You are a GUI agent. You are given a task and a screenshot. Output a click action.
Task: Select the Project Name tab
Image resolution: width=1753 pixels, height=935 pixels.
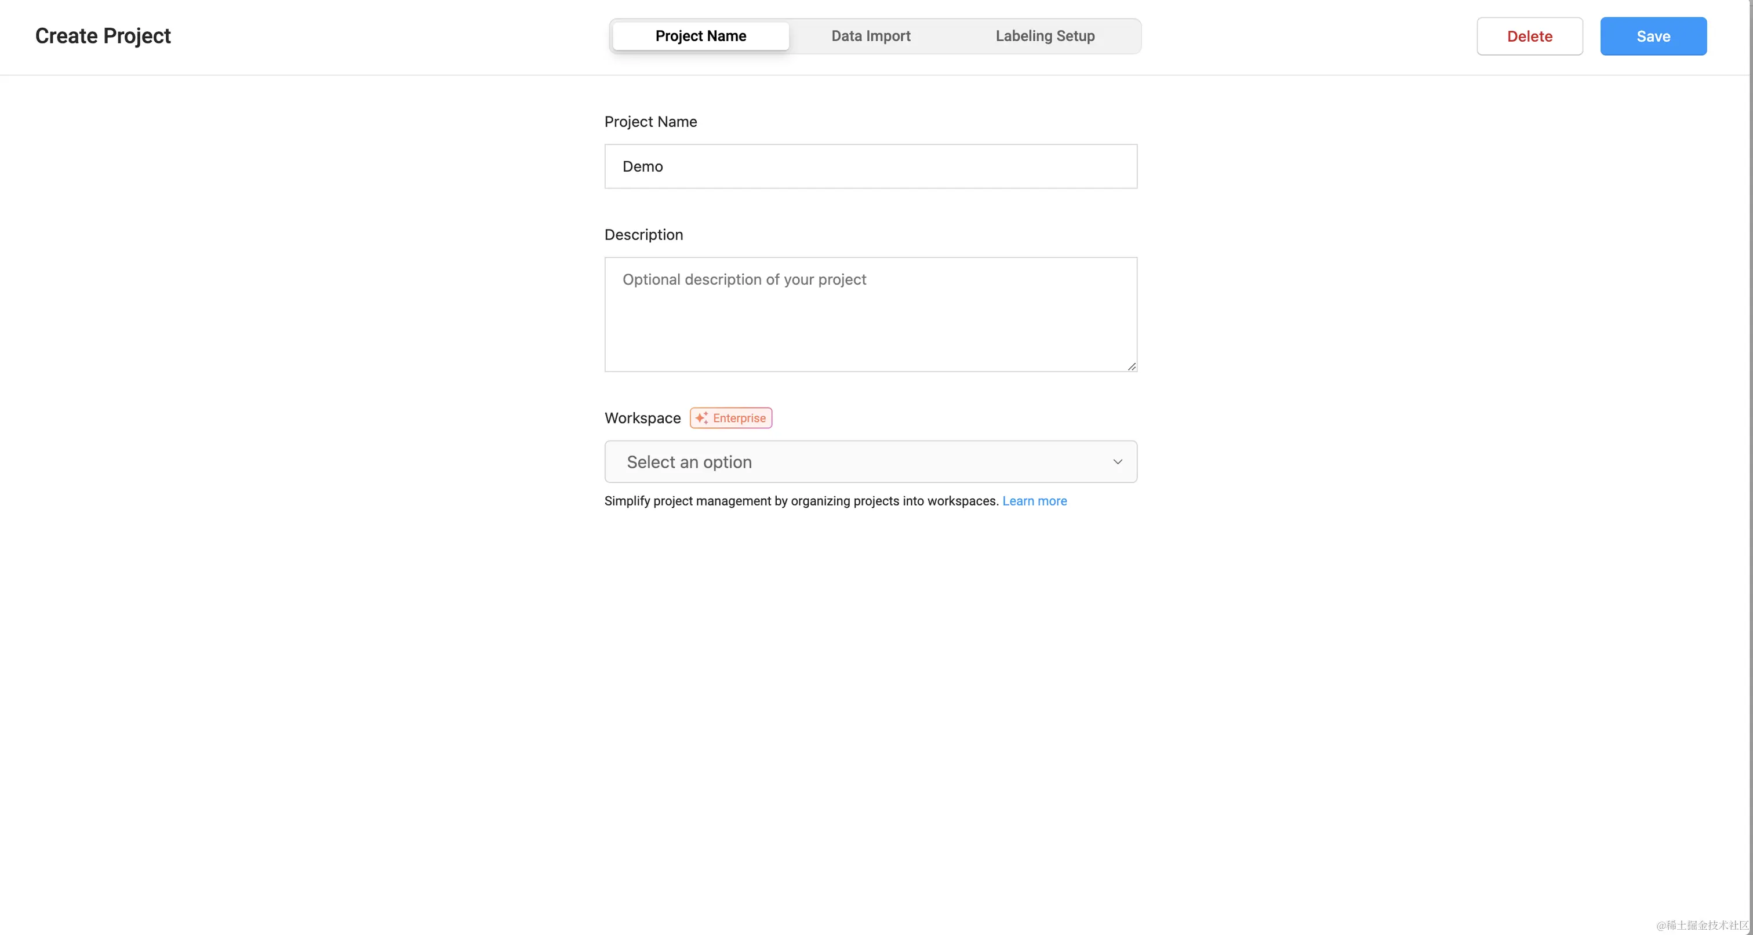700,36
